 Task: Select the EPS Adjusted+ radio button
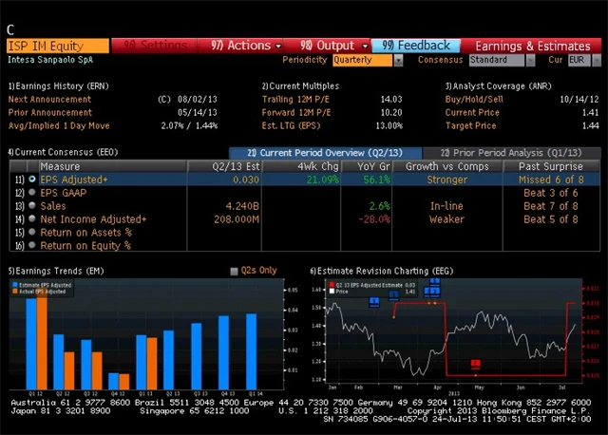(x=32, y=180)
